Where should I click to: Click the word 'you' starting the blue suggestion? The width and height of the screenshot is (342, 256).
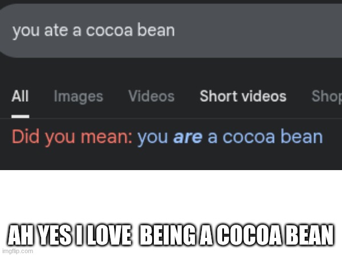tap(152, 138)
